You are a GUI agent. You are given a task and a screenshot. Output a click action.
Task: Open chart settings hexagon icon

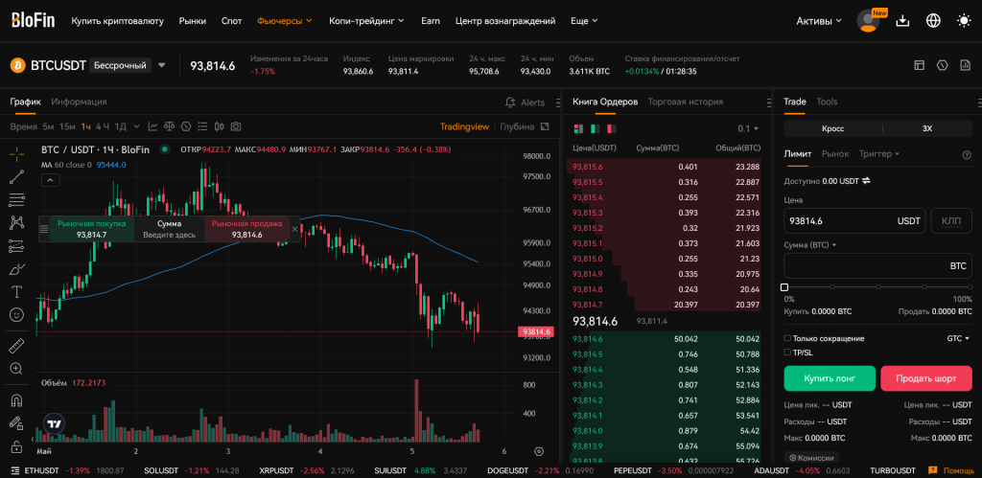185,126
